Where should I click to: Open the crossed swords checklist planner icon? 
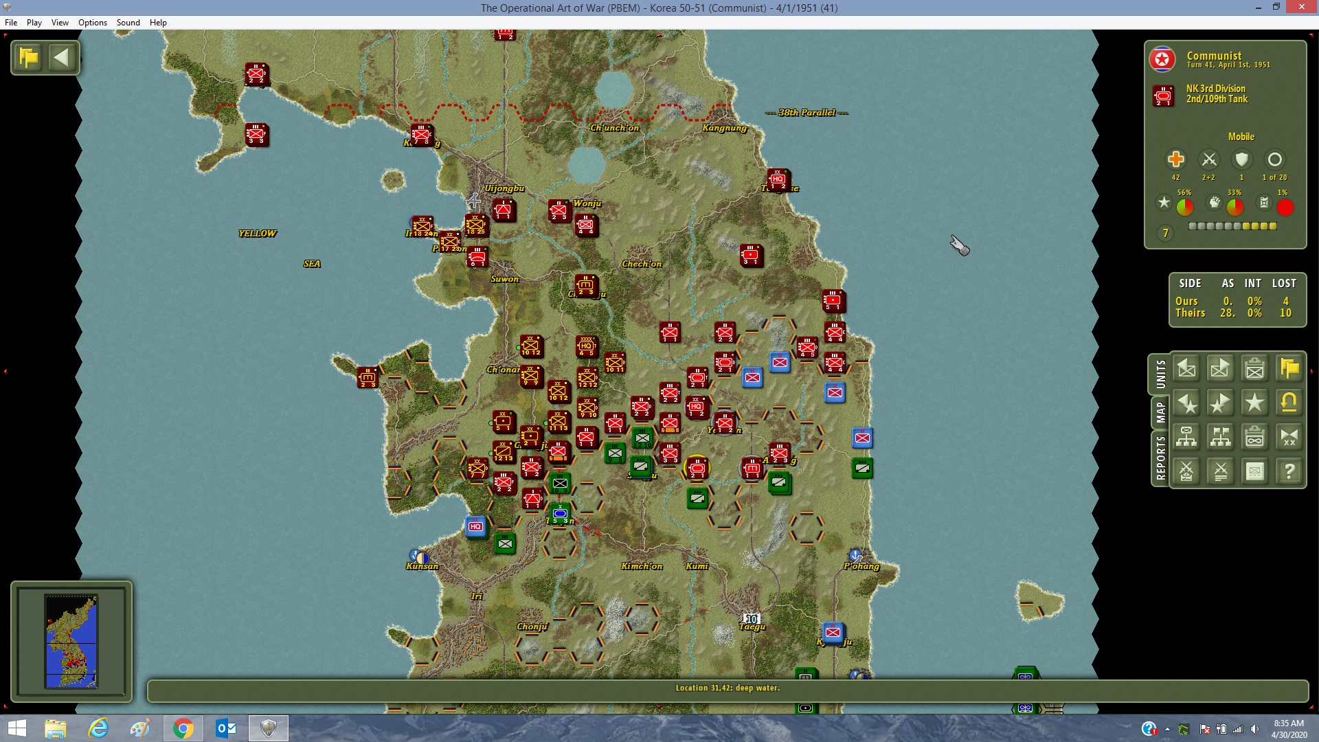point(1186,471)
